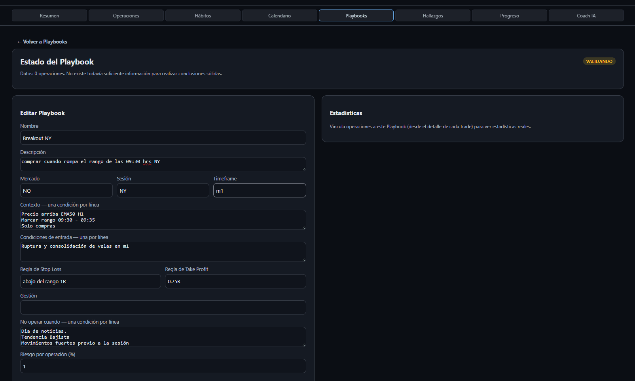Viewport: 635px width, 381px height.
Task: Switch to the Progreso tab
Action: (x=510, y=16)
